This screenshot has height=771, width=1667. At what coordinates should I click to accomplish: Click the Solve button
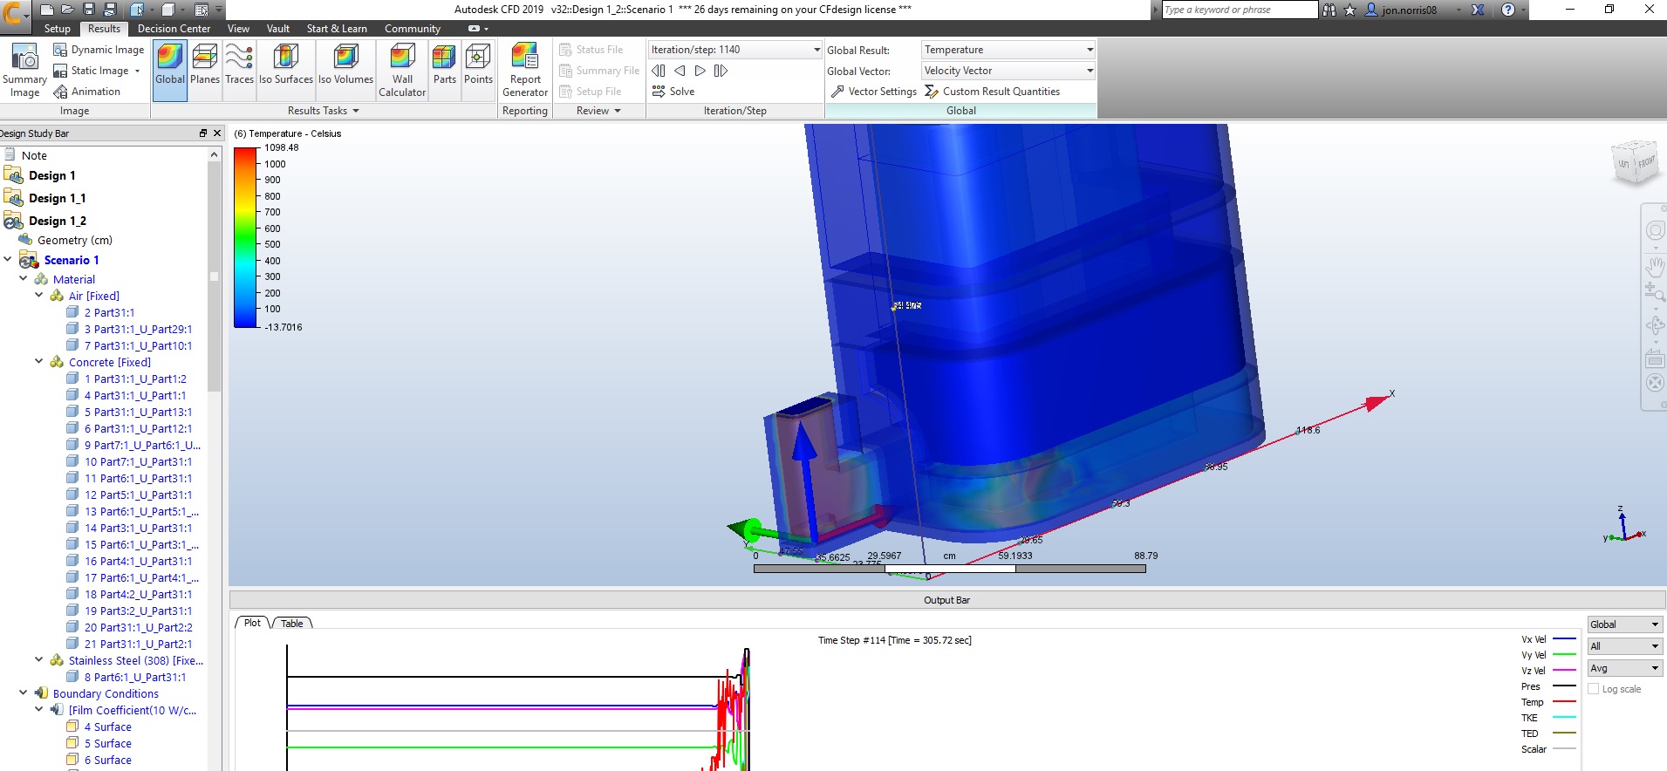pyautogui.click(x=673, y=92)
